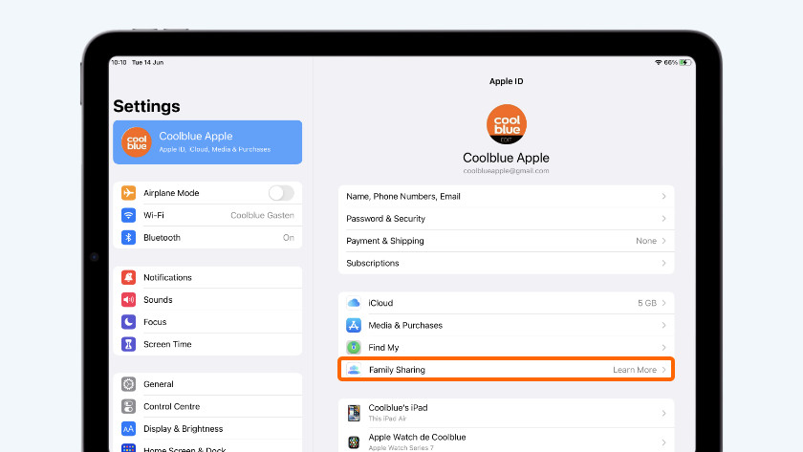This screenshot has height=452, width=803.
Task: Tap the Find My icon
Action: click(x=354, y=348)
